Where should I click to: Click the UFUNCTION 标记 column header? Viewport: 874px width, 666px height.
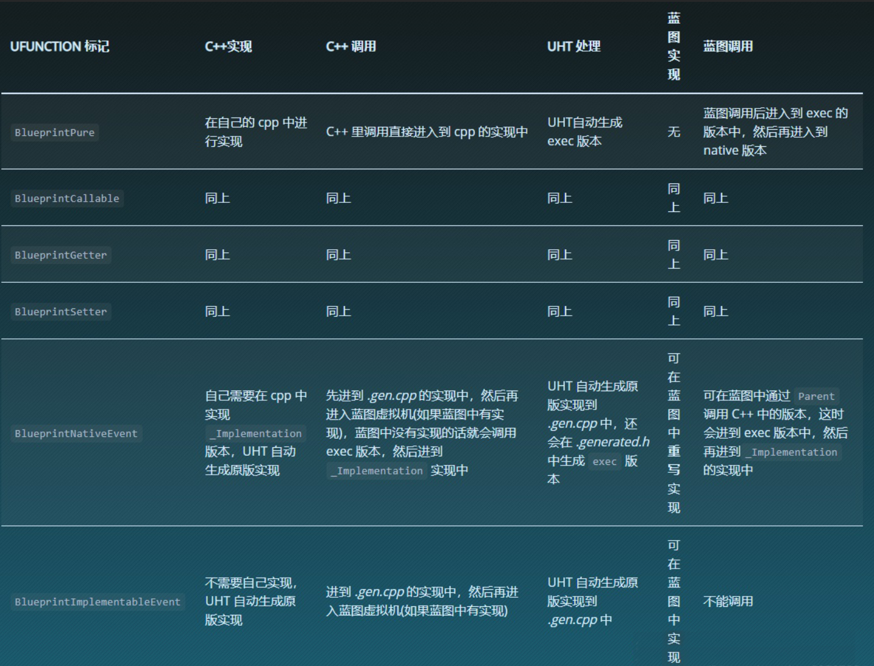click(x=60, y=47)
